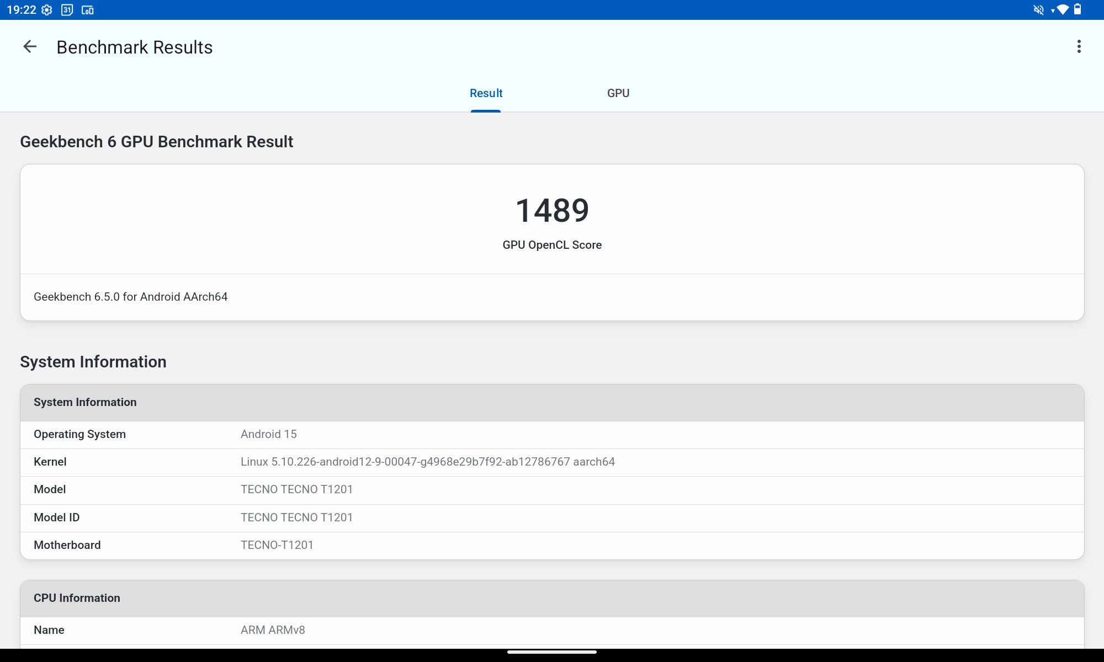The image size is (1104, 662).
Task: Tap the Motherboard TECNO-T1201 row
Action: click(552, 545)
